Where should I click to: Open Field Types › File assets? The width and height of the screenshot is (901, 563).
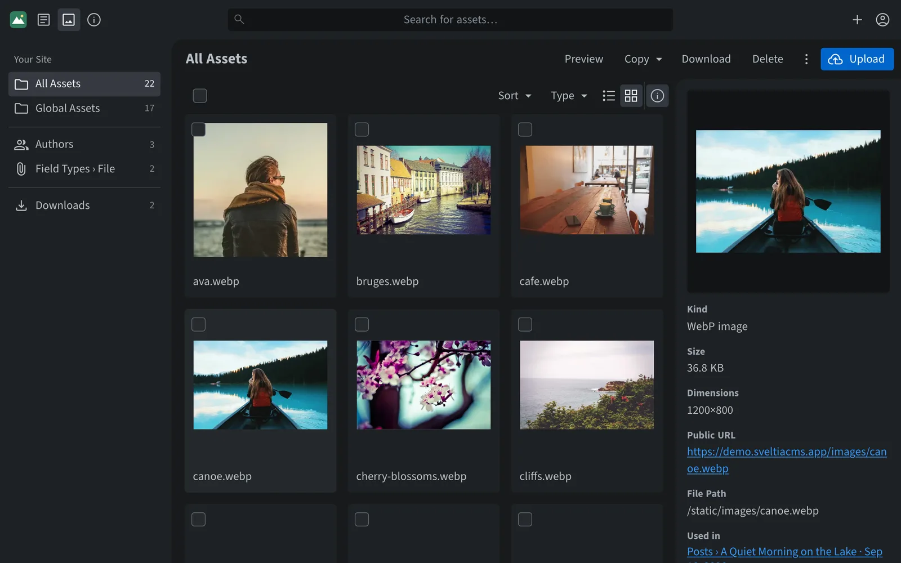(84, 169)
